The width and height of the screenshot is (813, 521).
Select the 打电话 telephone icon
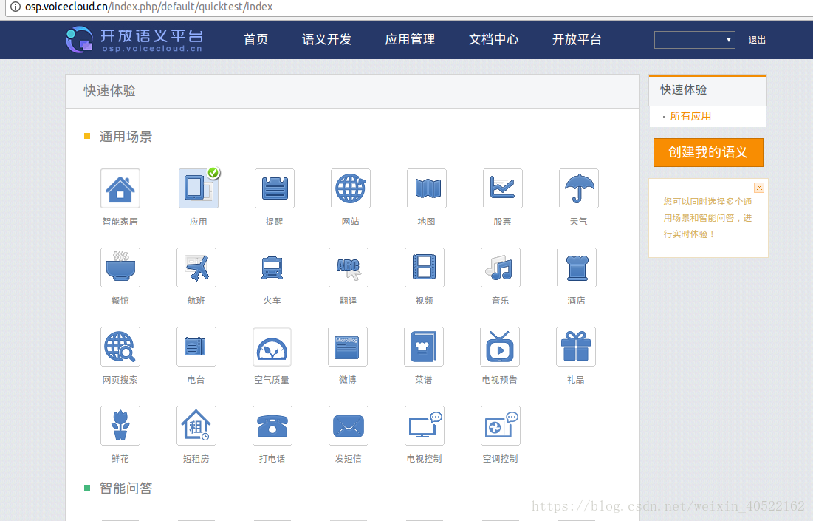272,426
